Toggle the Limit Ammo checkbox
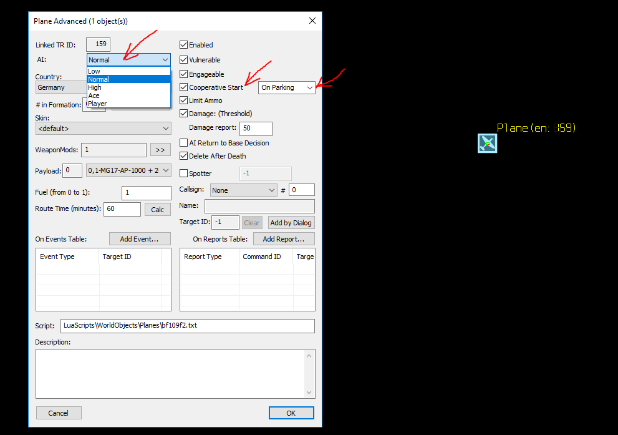The image size is (618, 435). (x=184, y=100)
